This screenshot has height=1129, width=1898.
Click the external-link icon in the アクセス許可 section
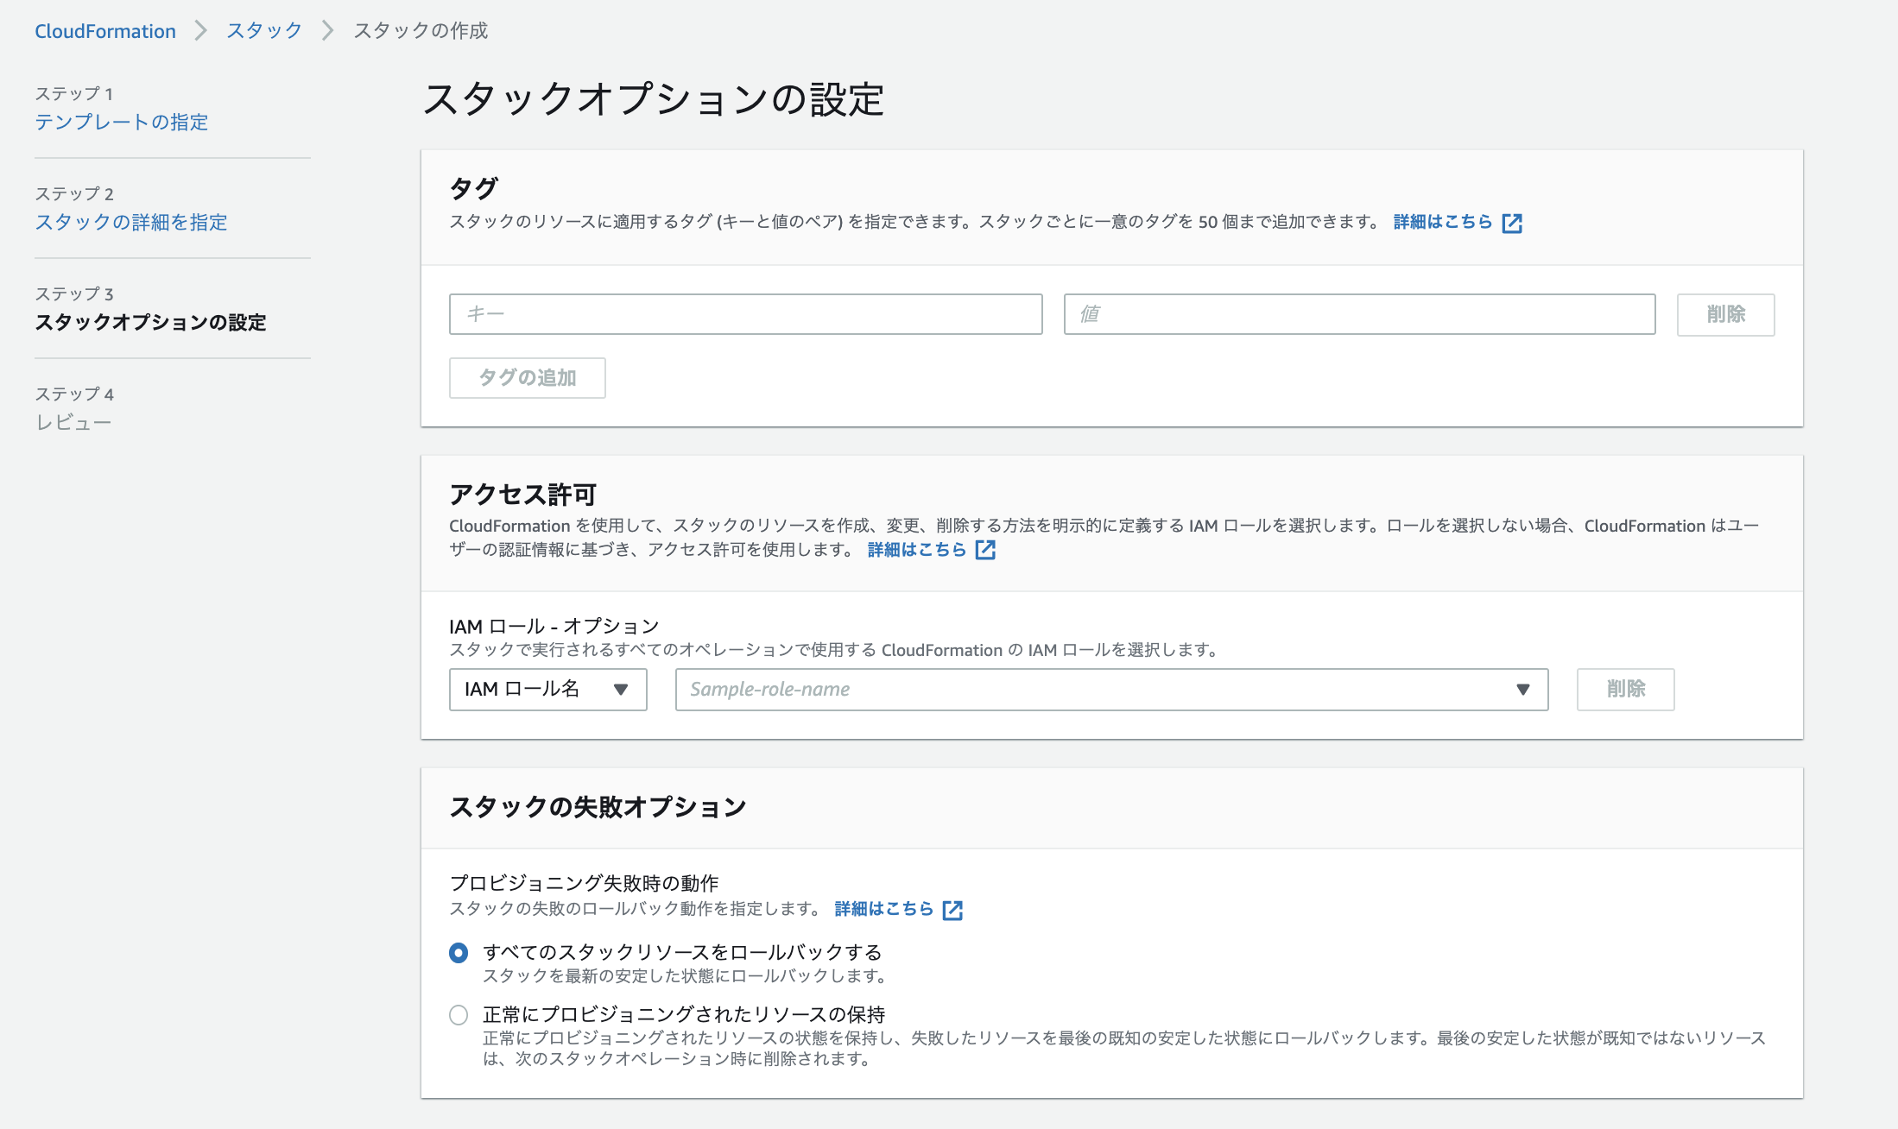pyautogui.click(x=985, y=550)
